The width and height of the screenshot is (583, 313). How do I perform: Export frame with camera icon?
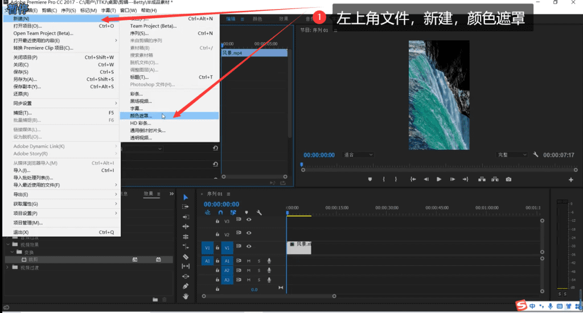508,179
